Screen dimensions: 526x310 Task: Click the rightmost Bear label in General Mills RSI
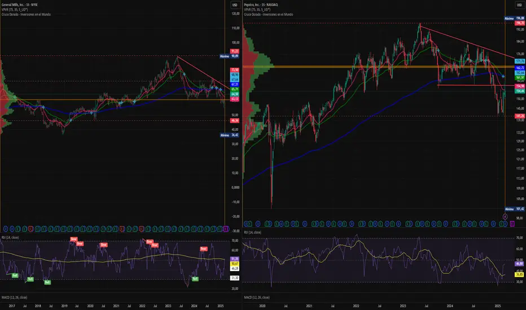tap(204, 249)
